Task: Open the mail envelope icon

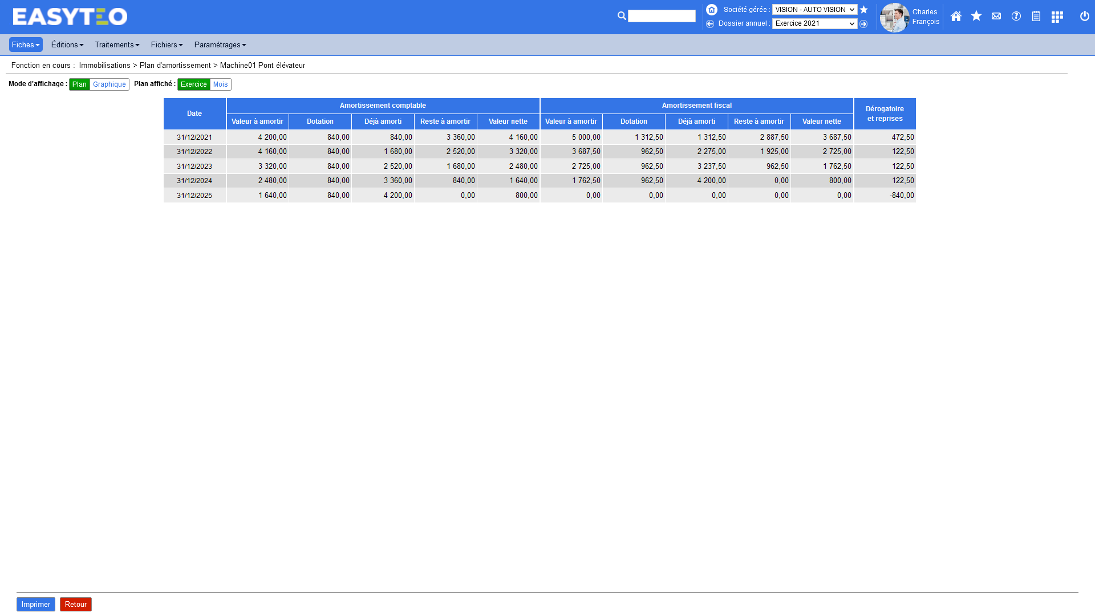Action: (996, 17)
